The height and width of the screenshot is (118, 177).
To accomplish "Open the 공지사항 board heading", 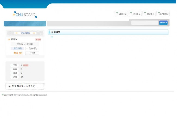I will [x=56, y=32].
